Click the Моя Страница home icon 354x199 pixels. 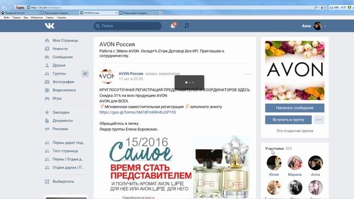47,40
